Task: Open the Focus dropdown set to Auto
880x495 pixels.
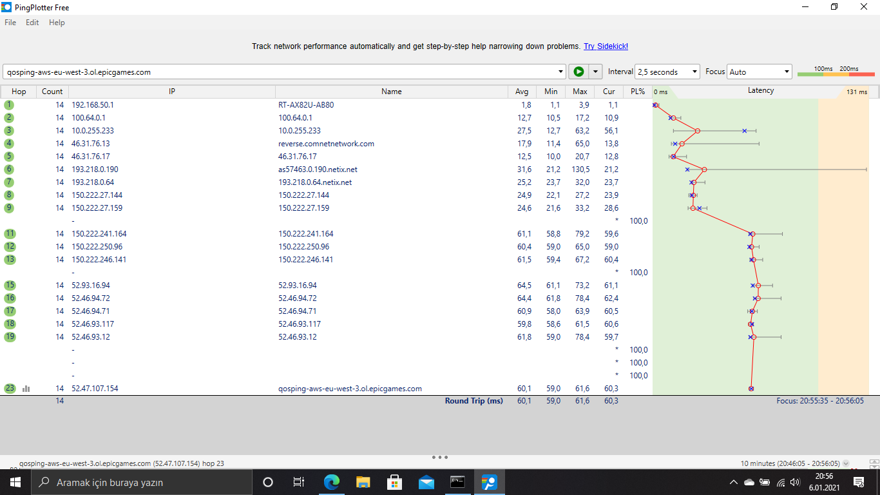Action: click(x=760, y=72)
